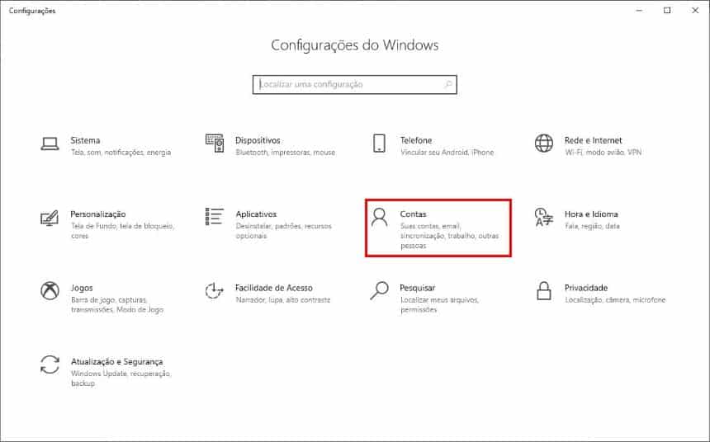Click 'Barra de jogo, capturas' description
This screenshot has height=442, width=710.
point(109,300)
